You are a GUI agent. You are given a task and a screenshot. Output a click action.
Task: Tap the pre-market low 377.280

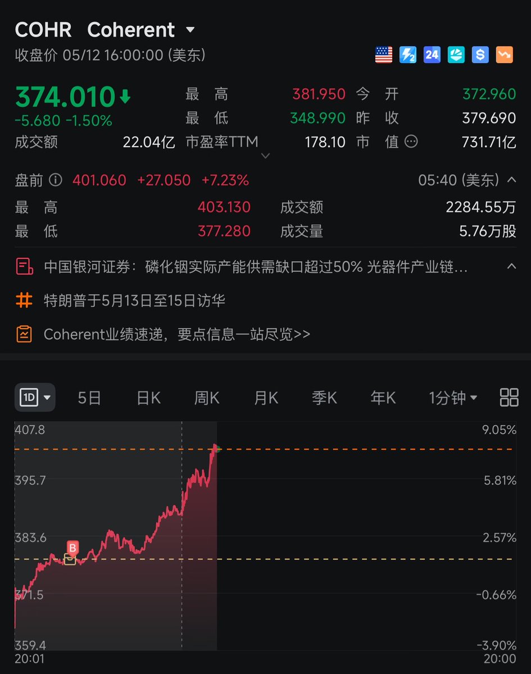[224, 231]
